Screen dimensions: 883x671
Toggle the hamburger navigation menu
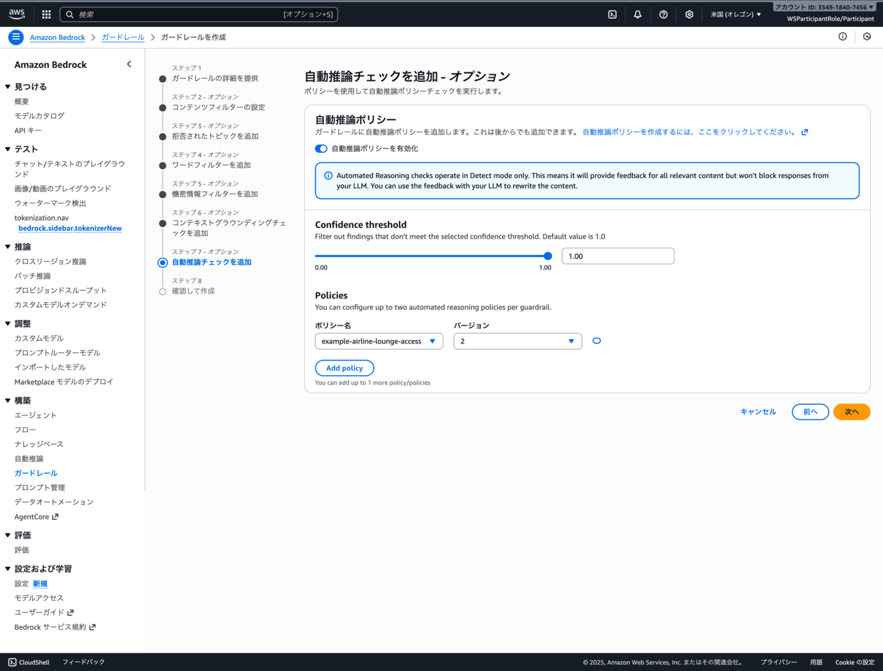pyautogui.click(x=16, y=37)
